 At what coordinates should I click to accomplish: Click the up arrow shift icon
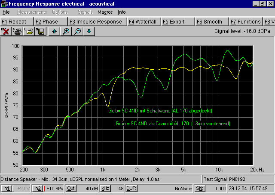55,31
